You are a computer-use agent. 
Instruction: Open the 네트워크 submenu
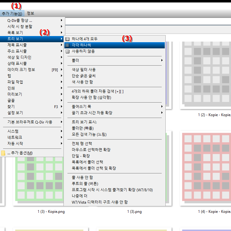tap(32, 137)
